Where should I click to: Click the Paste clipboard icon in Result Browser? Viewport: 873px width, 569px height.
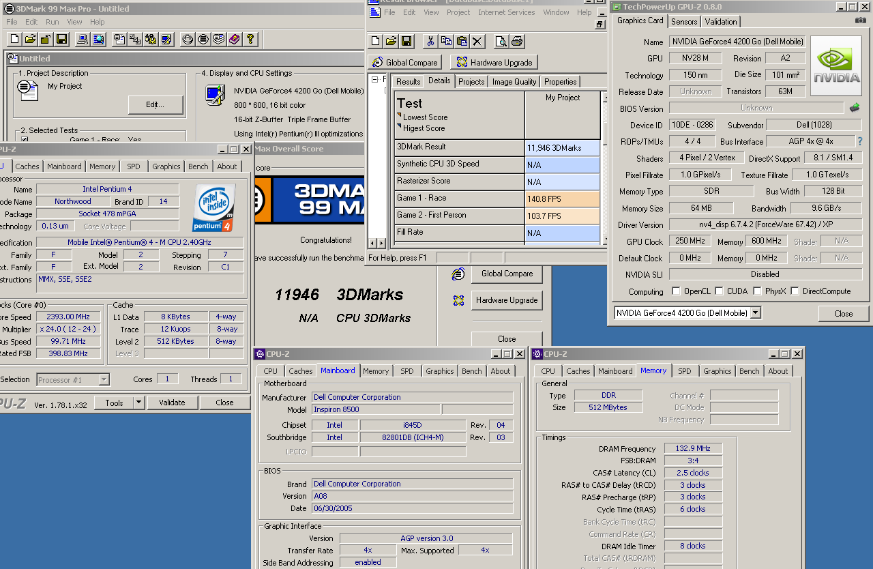pos(462,42)
